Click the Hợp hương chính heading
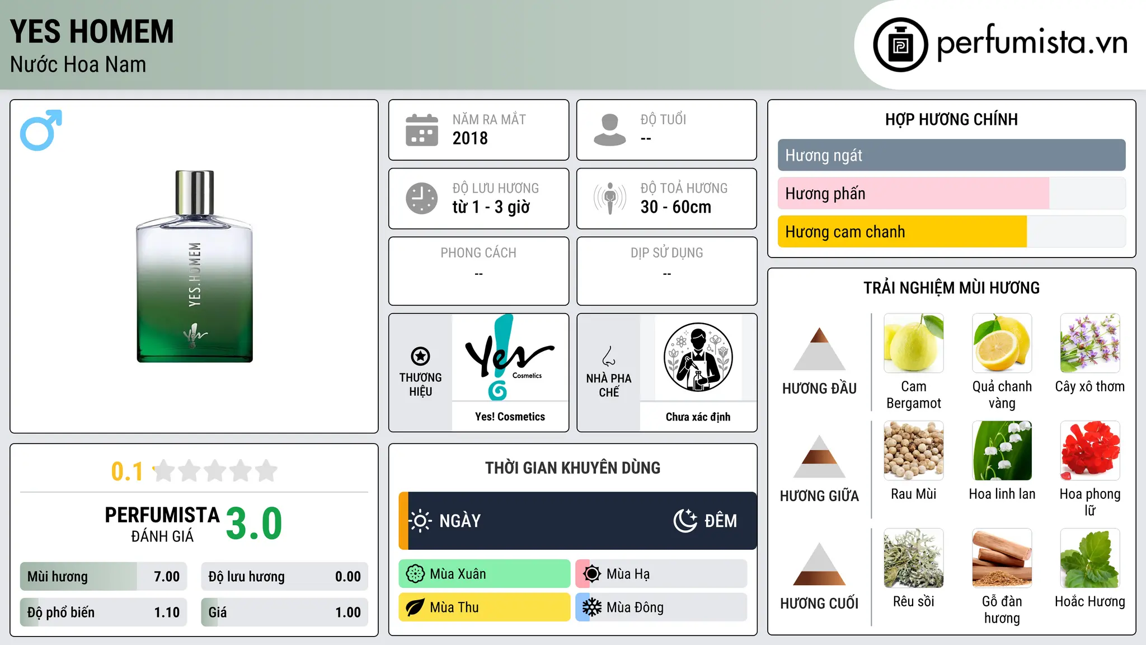The height and width of the screenshot is (645, 1146). 951,119
